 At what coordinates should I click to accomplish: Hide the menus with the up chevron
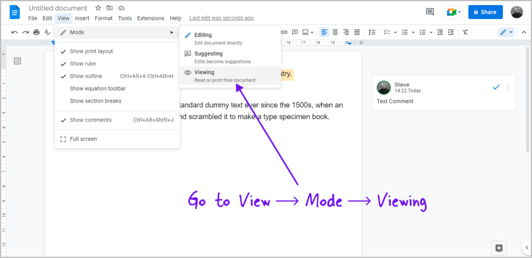pos(524,32)
